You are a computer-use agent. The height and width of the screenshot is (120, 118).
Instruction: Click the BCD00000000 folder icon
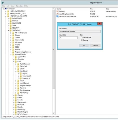point(11,18)
